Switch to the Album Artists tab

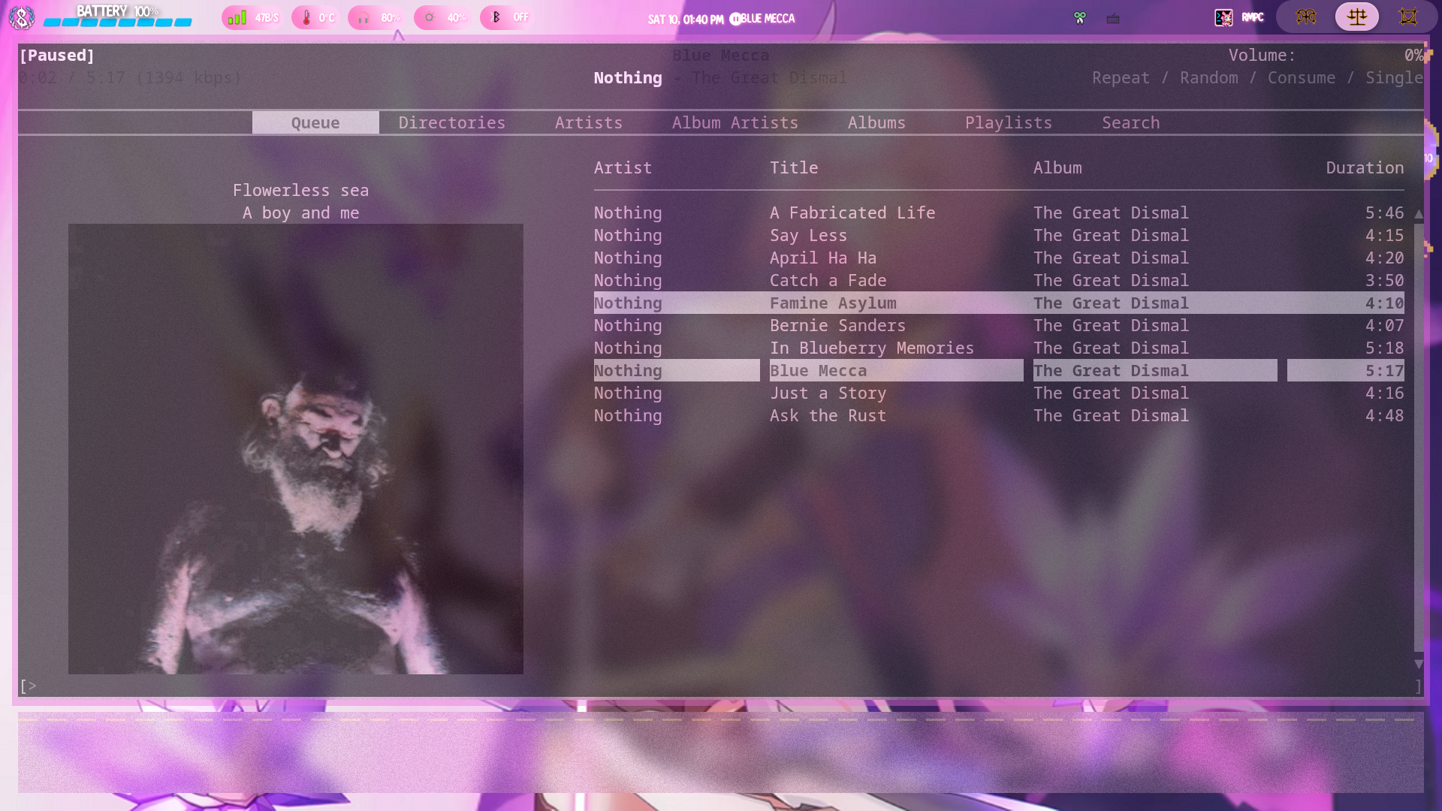pos(735,122)
